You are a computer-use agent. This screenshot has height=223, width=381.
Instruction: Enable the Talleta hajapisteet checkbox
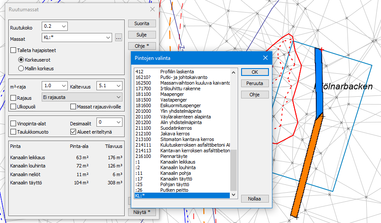pyautogui.click(x=13, y=50)
